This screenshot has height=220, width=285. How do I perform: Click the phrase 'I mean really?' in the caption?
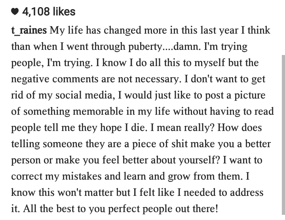pyautogui.click(x=182, y=128)
